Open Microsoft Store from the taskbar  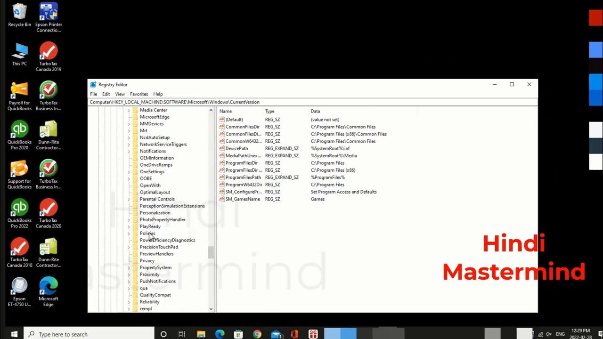tap(238, 334)
